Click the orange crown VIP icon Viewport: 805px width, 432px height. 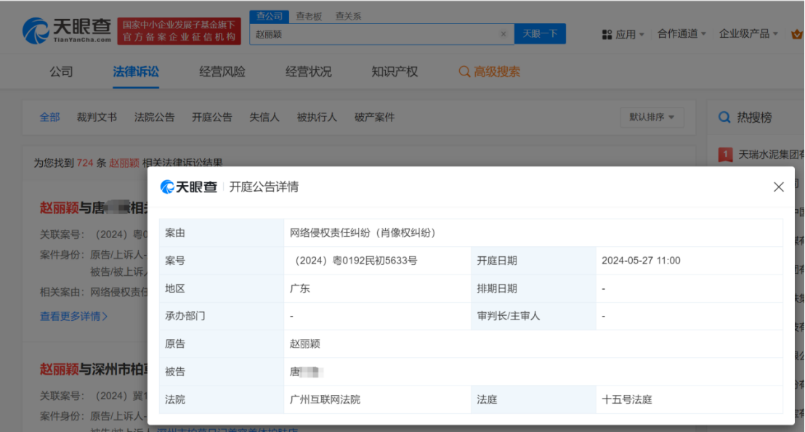(x=798, y=33)
